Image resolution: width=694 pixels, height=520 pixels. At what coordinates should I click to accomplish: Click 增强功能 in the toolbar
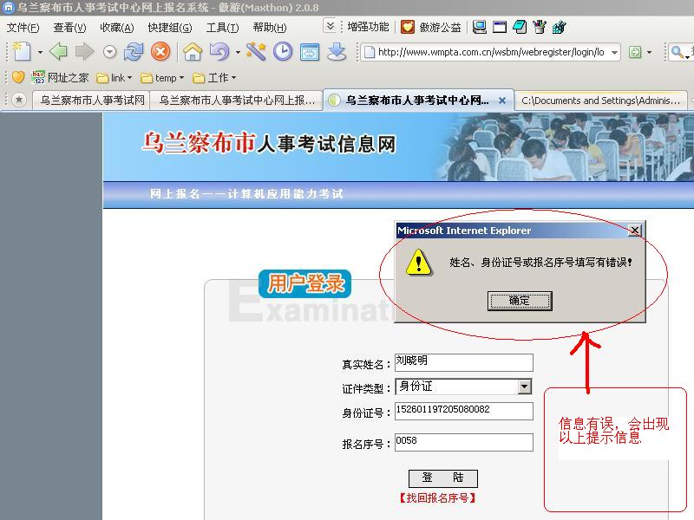click(368, 27)
